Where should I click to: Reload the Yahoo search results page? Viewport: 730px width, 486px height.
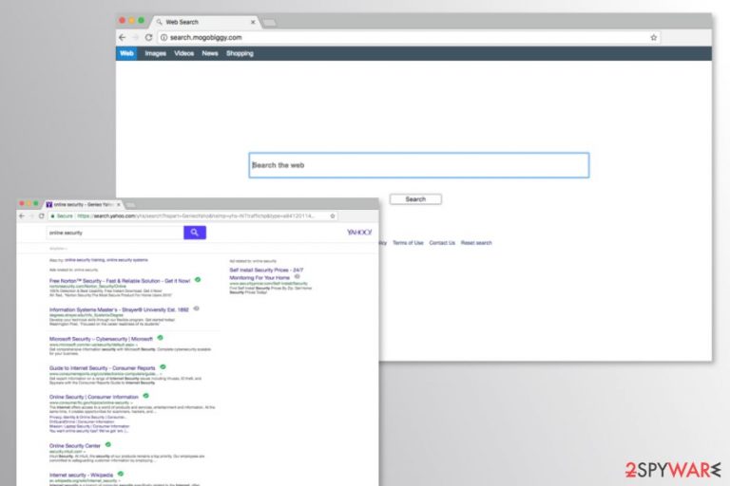click(x=42, y=215)
